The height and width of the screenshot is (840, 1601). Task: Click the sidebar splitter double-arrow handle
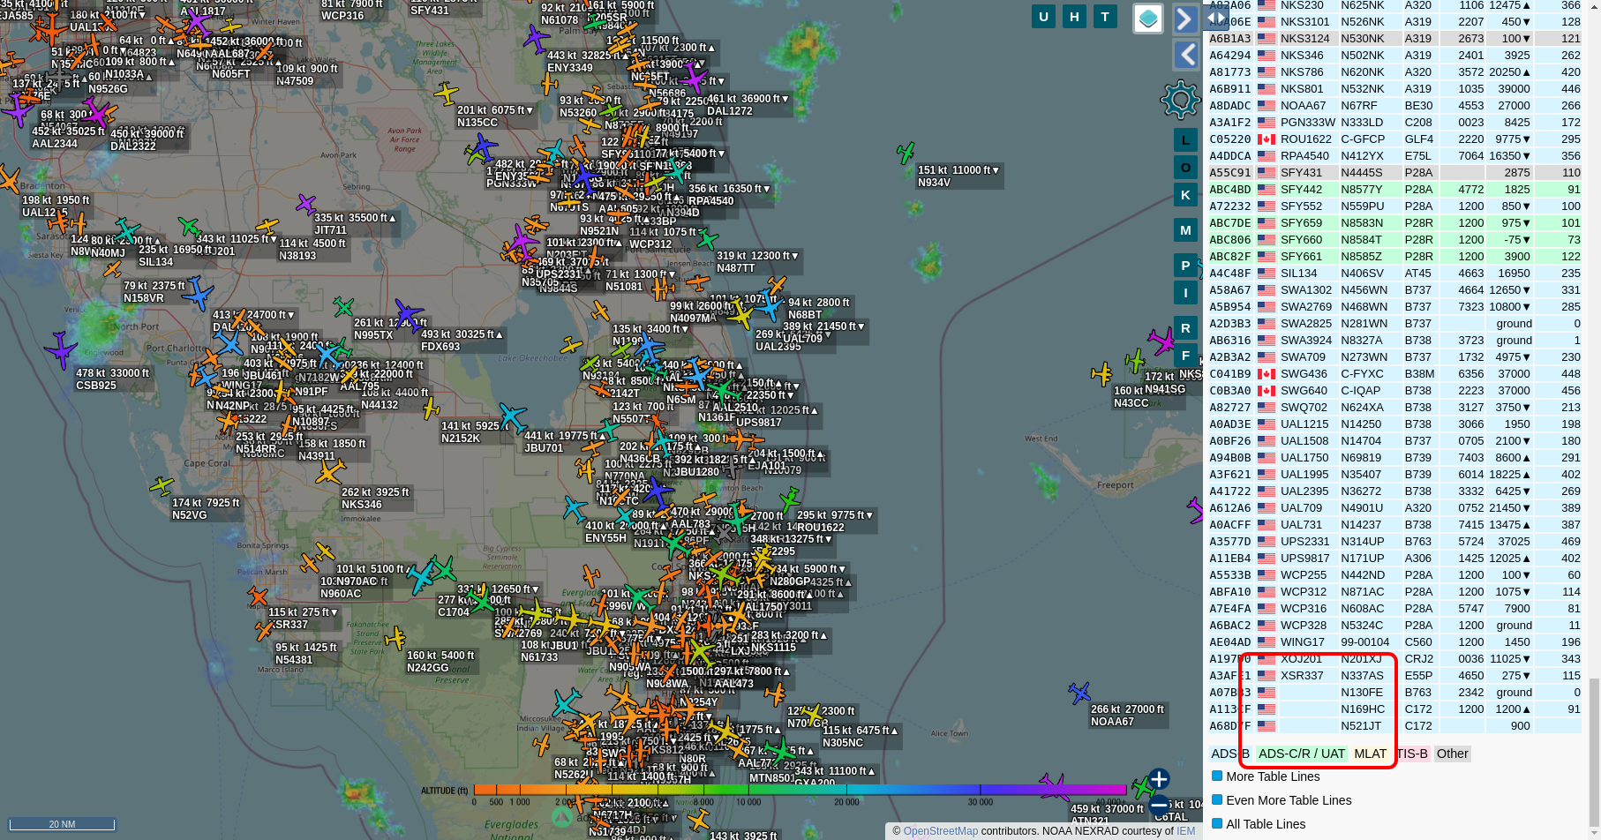(x=1218, y=18)
